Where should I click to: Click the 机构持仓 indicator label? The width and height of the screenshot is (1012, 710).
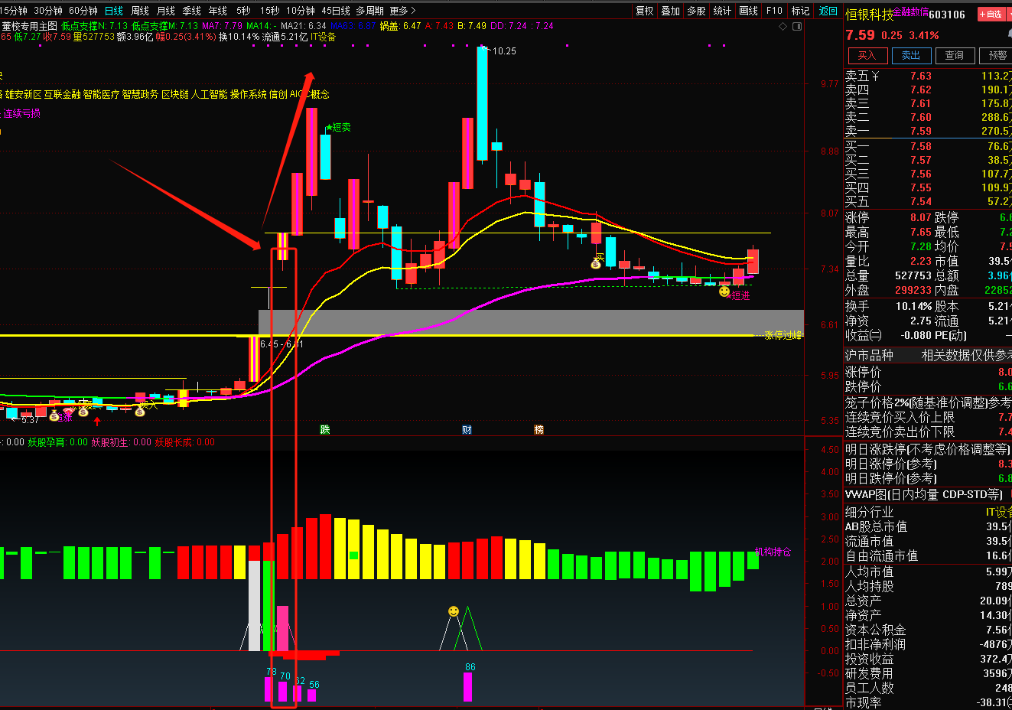pos(773,552)
